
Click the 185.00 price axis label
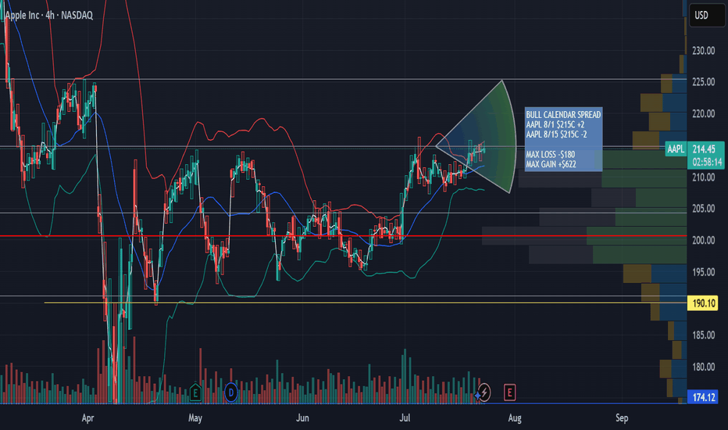(703, 335)
